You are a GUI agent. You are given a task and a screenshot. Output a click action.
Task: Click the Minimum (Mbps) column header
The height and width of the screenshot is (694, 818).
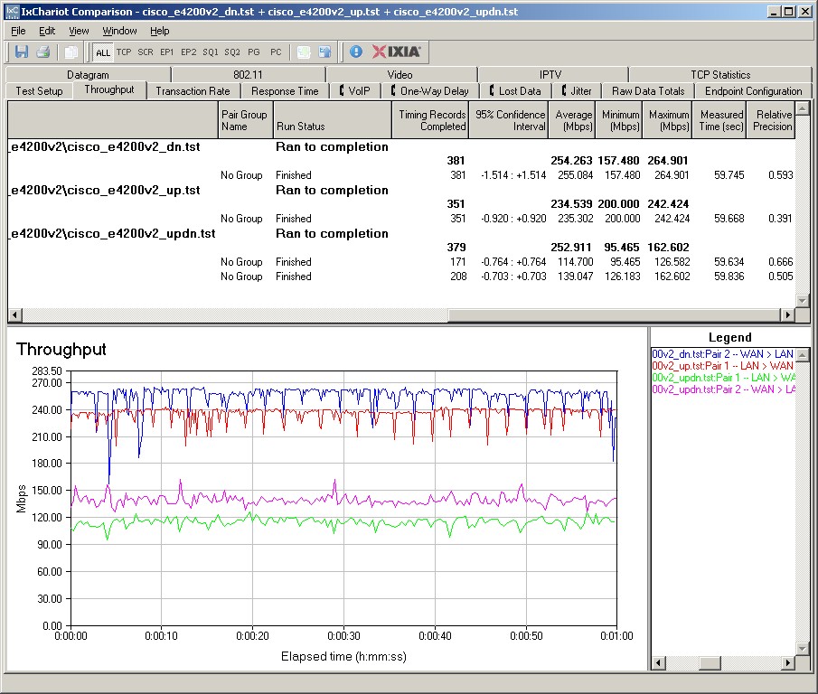pos(619,120)
